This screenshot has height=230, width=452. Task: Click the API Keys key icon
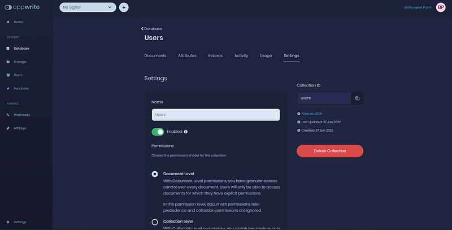click(x=8, y=128)
